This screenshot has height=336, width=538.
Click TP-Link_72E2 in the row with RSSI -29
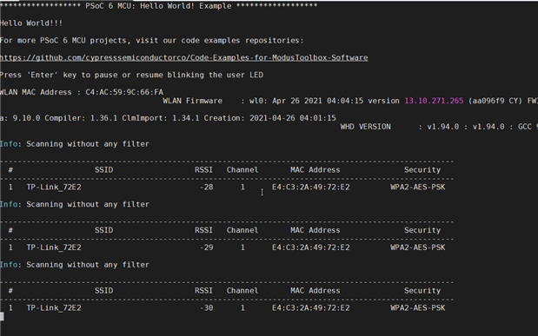pyautogui.click(x=54, y=247)
